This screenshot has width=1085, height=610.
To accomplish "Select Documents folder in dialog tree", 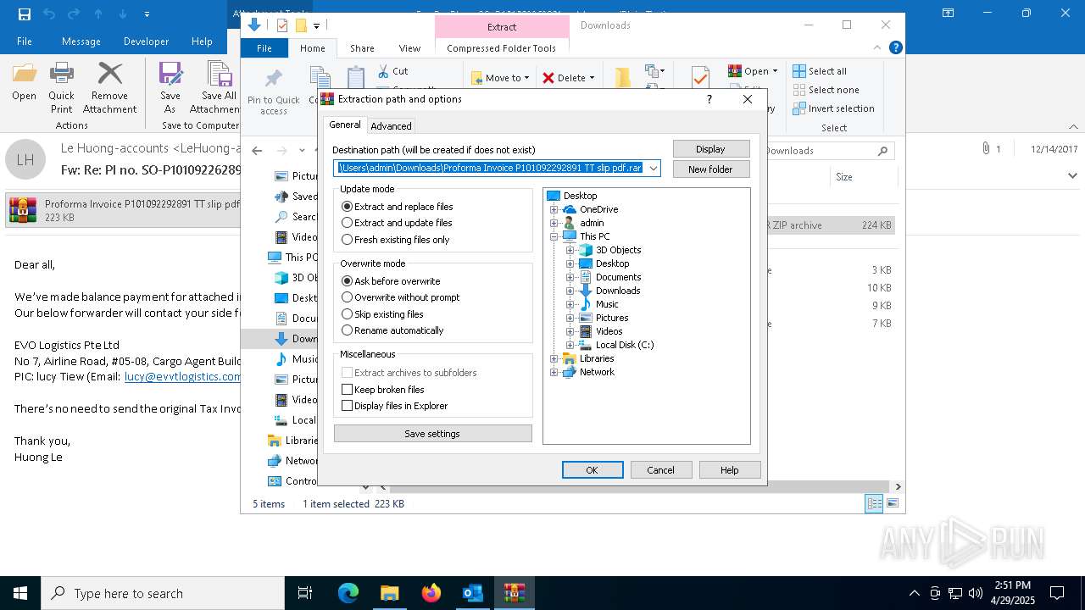I will (618, 277).
